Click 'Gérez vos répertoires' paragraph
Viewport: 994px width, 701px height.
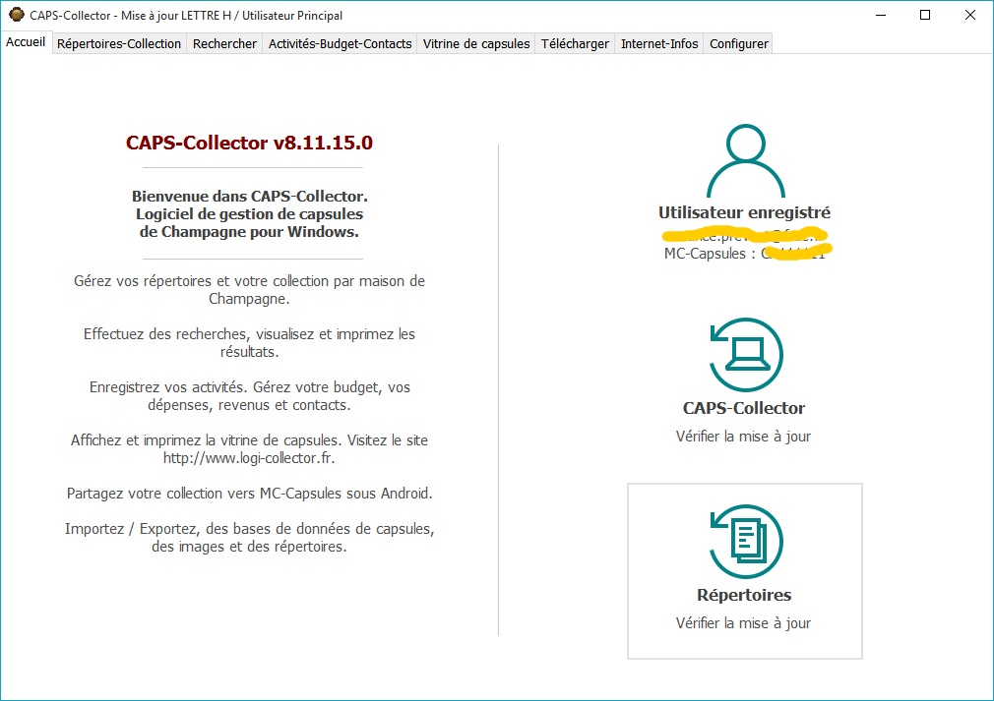coord(250,289)
